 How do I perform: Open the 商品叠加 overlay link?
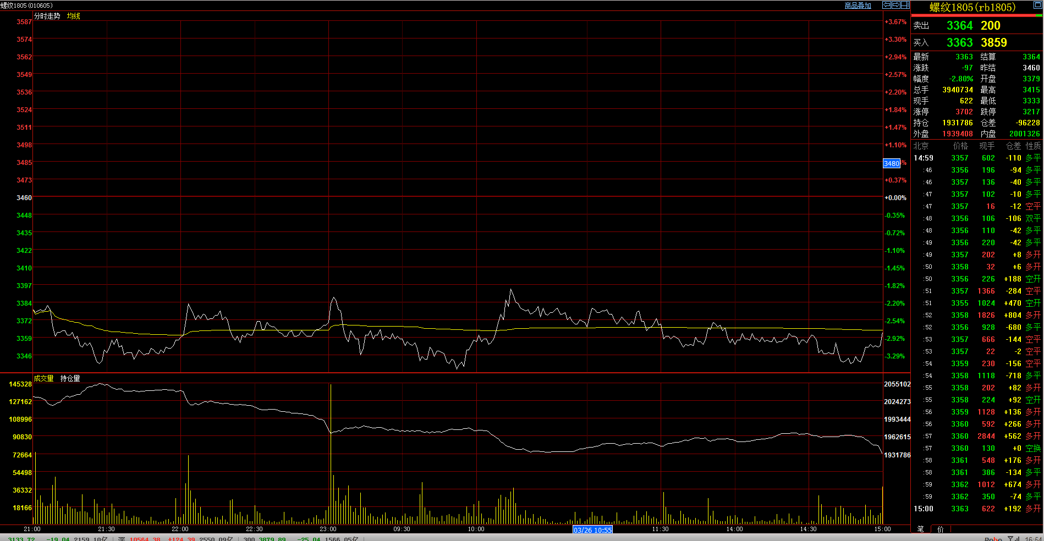[x=858, y=5]
